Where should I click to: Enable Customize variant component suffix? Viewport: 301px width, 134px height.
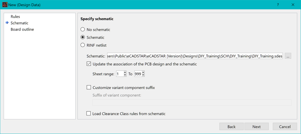coord(89,87)
